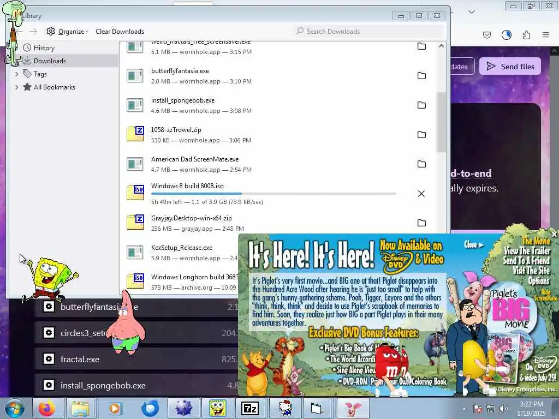Click Options in the Piglet ad
Viewport: 559px width, 419px height.
pyautogui.click(x=539, y=281)
